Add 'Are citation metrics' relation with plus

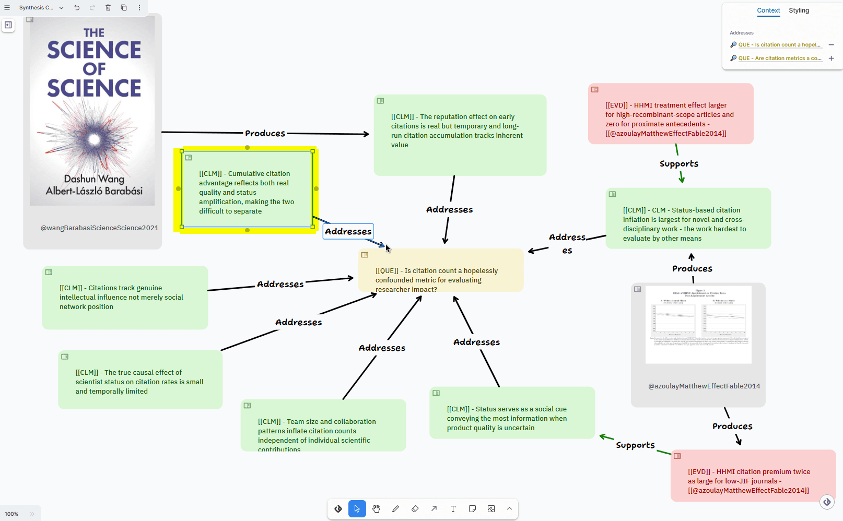831,58
